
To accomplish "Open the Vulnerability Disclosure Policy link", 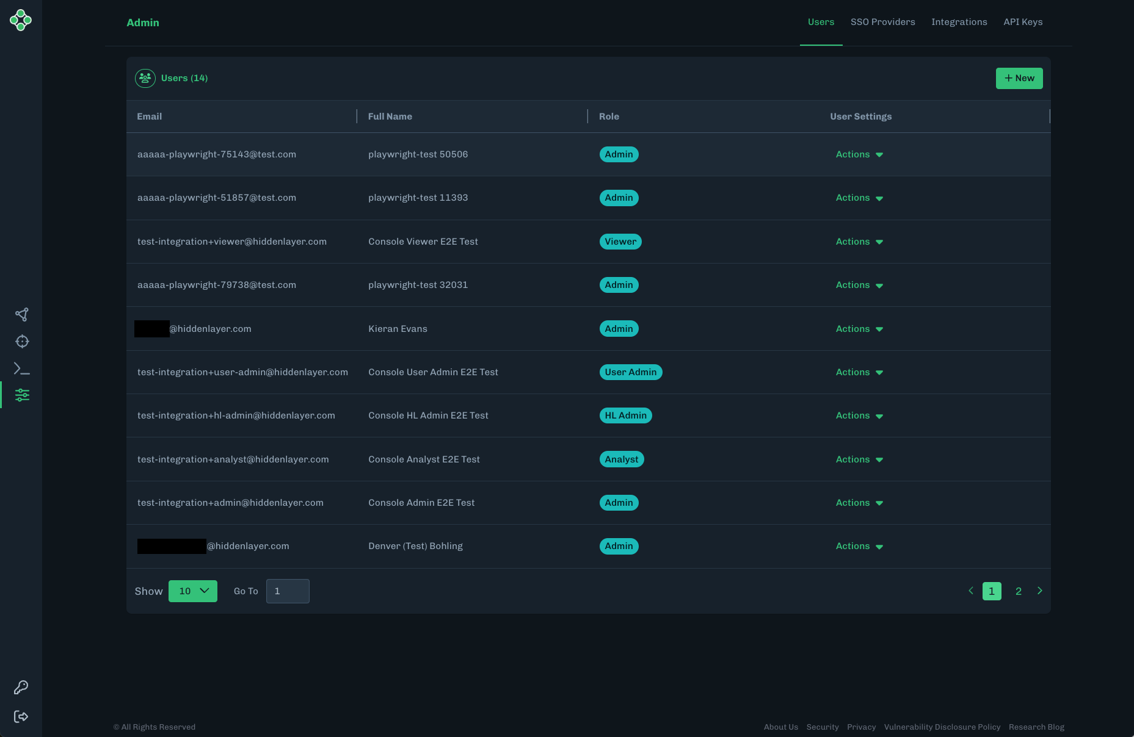I will [x=942, y=727].
